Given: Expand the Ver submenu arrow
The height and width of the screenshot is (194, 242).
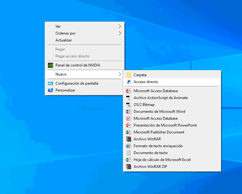Looking at the screenshot, I should click(120, 26).
